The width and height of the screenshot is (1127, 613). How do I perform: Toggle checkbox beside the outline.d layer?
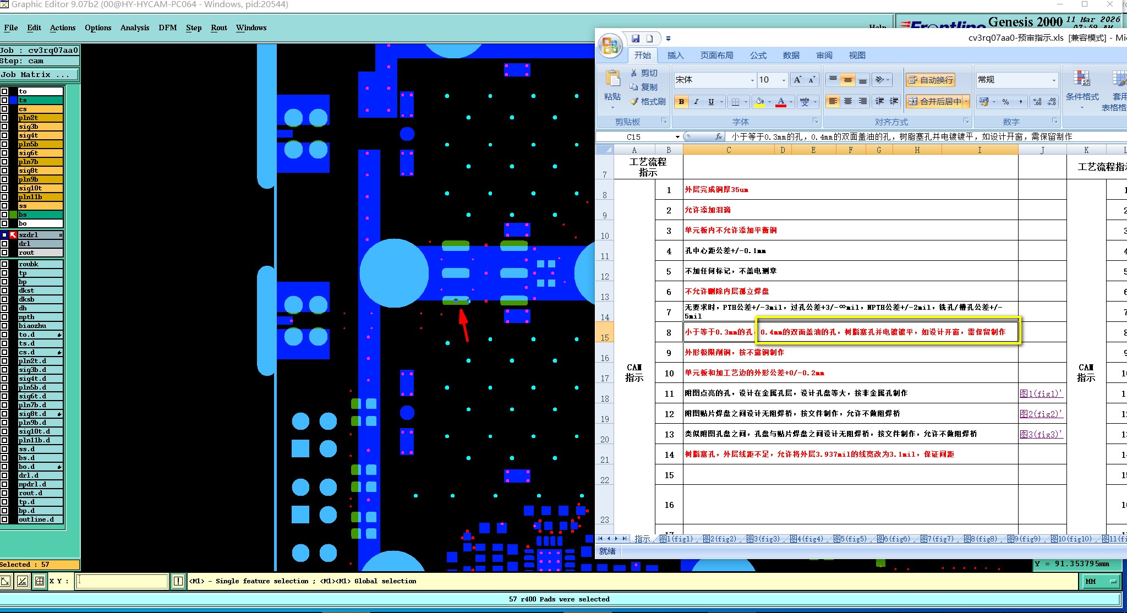pyautogui.click(x=4, y=519)
